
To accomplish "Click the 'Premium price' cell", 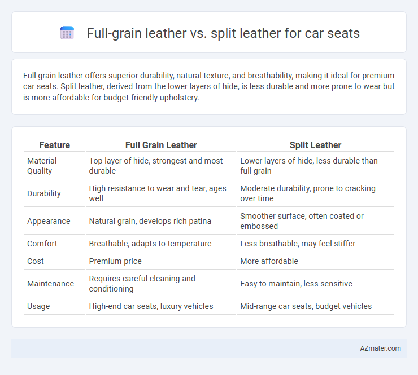I will click(x=161, y=261).
